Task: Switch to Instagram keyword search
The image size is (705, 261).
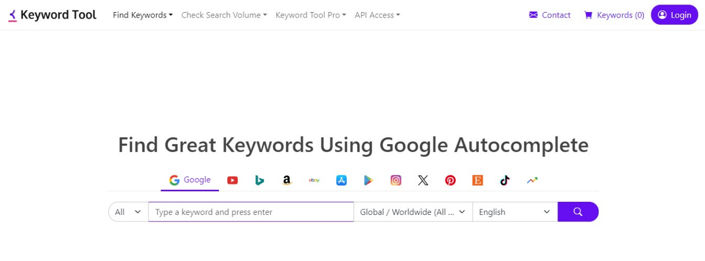Action: click(396, 180)
